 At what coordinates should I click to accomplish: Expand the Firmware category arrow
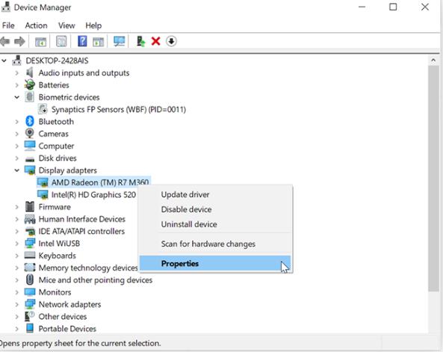point(16,207)
